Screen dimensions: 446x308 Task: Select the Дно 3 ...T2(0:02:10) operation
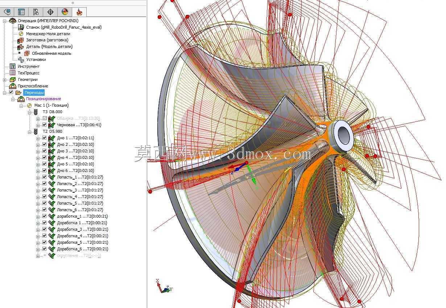(x=75, y=151)
